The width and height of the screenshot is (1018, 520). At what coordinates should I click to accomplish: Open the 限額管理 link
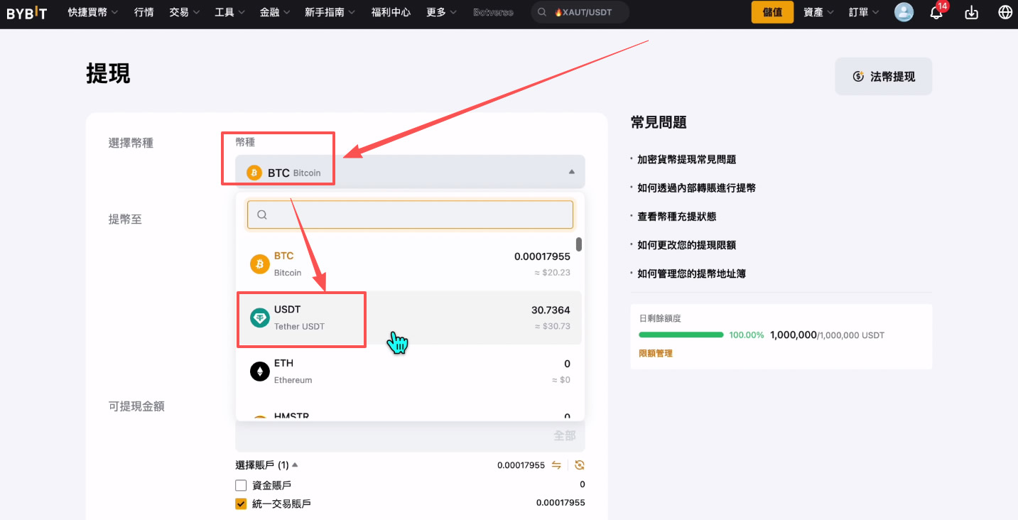click(654, 352)
